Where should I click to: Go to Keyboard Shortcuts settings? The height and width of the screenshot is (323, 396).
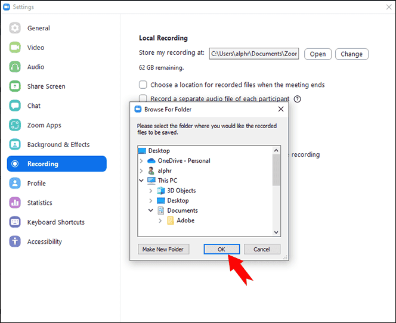point(56,222)
